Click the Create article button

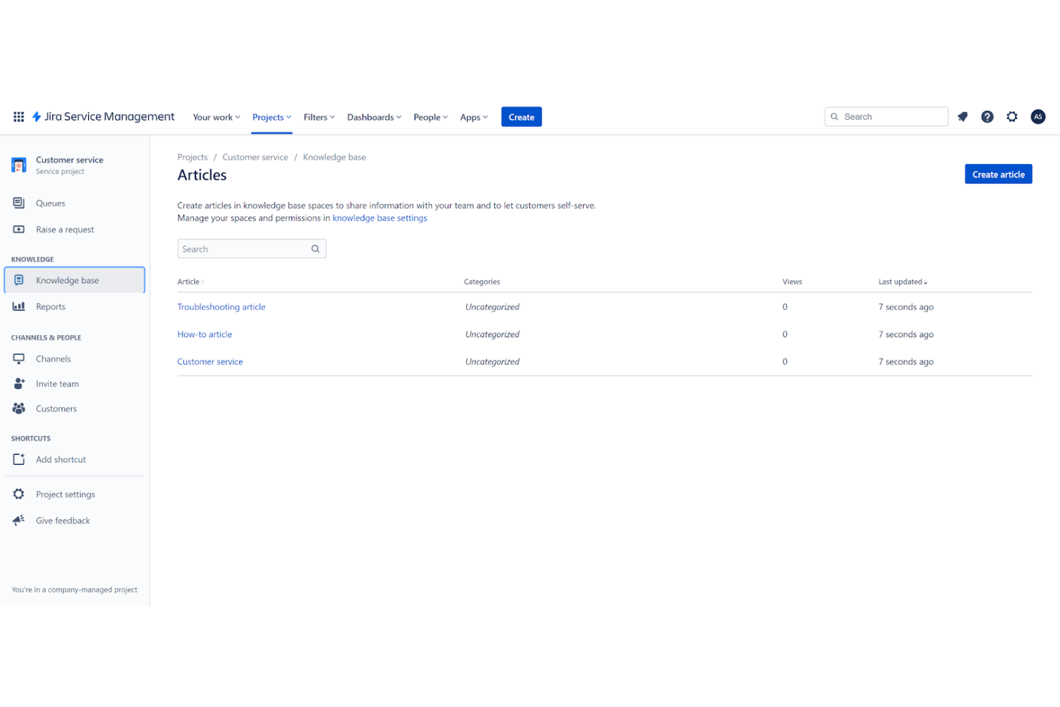998,173
